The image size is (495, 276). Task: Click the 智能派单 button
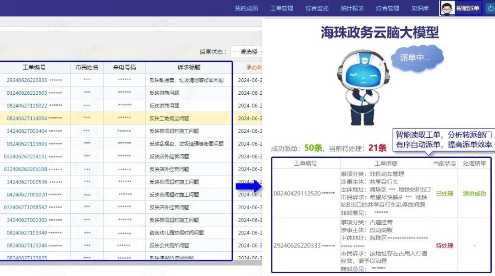point(467,8)
